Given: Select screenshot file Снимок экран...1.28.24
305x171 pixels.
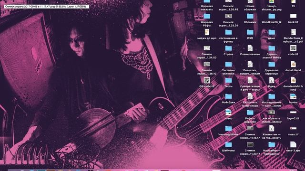Looking at the screenshot, I should coord(228,16).
